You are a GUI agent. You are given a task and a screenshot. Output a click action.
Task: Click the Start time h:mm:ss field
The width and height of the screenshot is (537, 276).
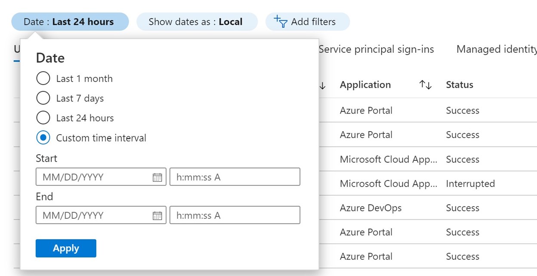pyautogui.click(x=235, y=177)
